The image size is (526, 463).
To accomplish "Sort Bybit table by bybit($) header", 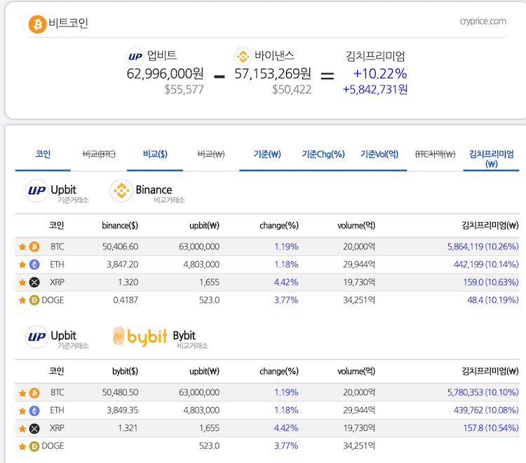I will (125, 371).
